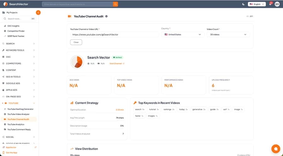Select the 'images' keyword chip
The width and height of the screenshot is (283, 156).
tap(153, 116)
